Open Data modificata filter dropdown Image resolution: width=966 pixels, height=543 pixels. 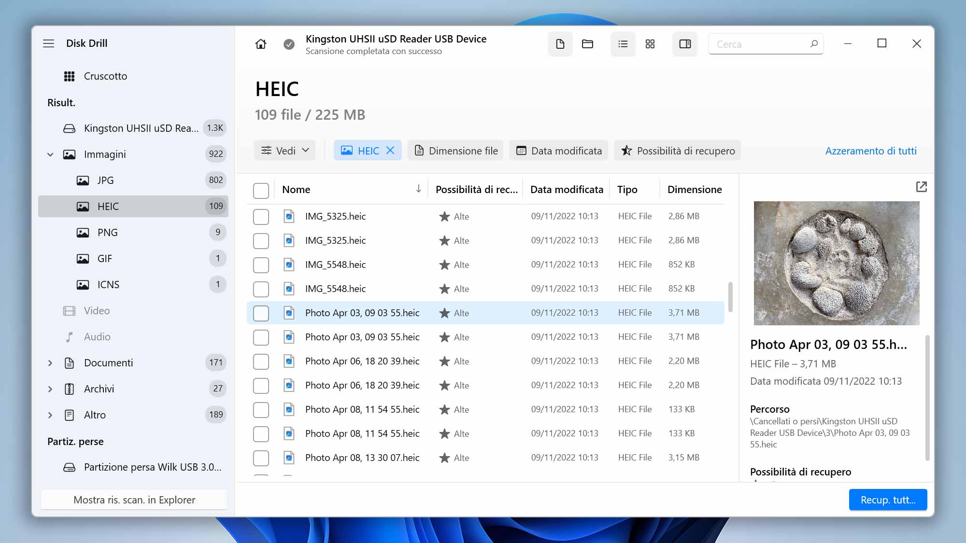pyautogui.click(x=559, y=151)
